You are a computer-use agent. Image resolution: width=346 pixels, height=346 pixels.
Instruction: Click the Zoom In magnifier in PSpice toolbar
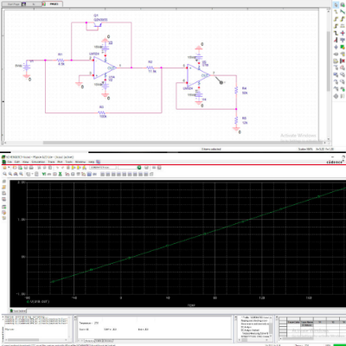click(5, 174)
